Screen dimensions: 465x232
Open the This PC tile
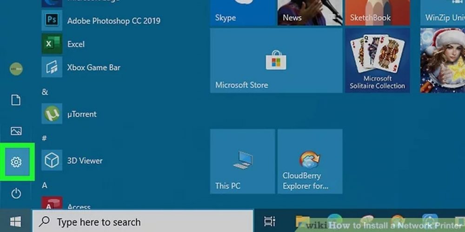(x=242, y=161)
